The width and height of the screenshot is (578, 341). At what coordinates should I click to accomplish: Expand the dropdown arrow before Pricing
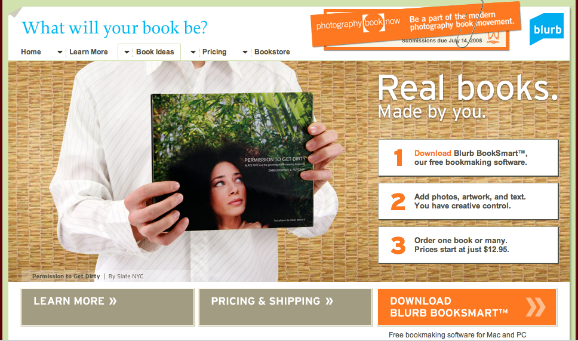point(193,53)
